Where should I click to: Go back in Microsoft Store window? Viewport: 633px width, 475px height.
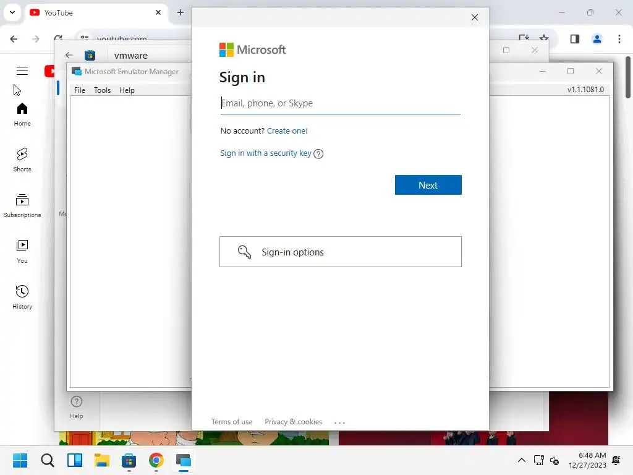69,55
